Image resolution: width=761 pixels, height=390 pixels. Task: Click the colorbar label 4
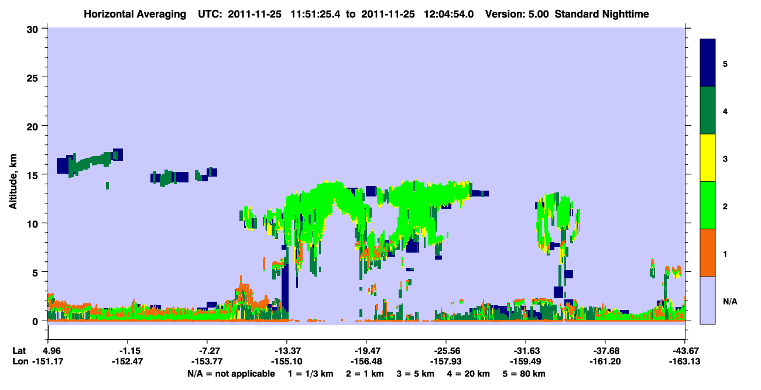(x=725, y=111)
